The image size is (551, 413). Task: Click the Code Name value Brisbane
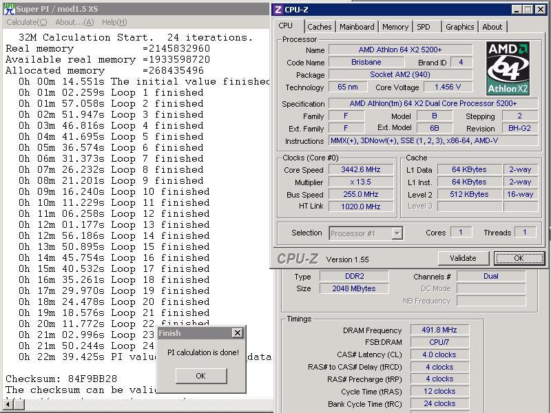pos(366,62)
